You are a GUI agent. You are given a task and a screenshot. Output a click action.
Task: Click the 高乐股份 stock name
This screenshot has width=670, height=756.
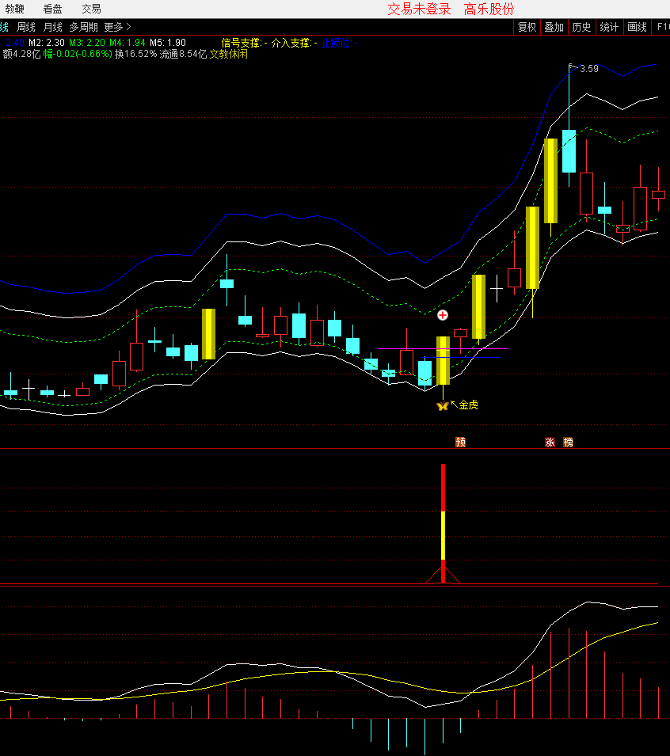489,9
